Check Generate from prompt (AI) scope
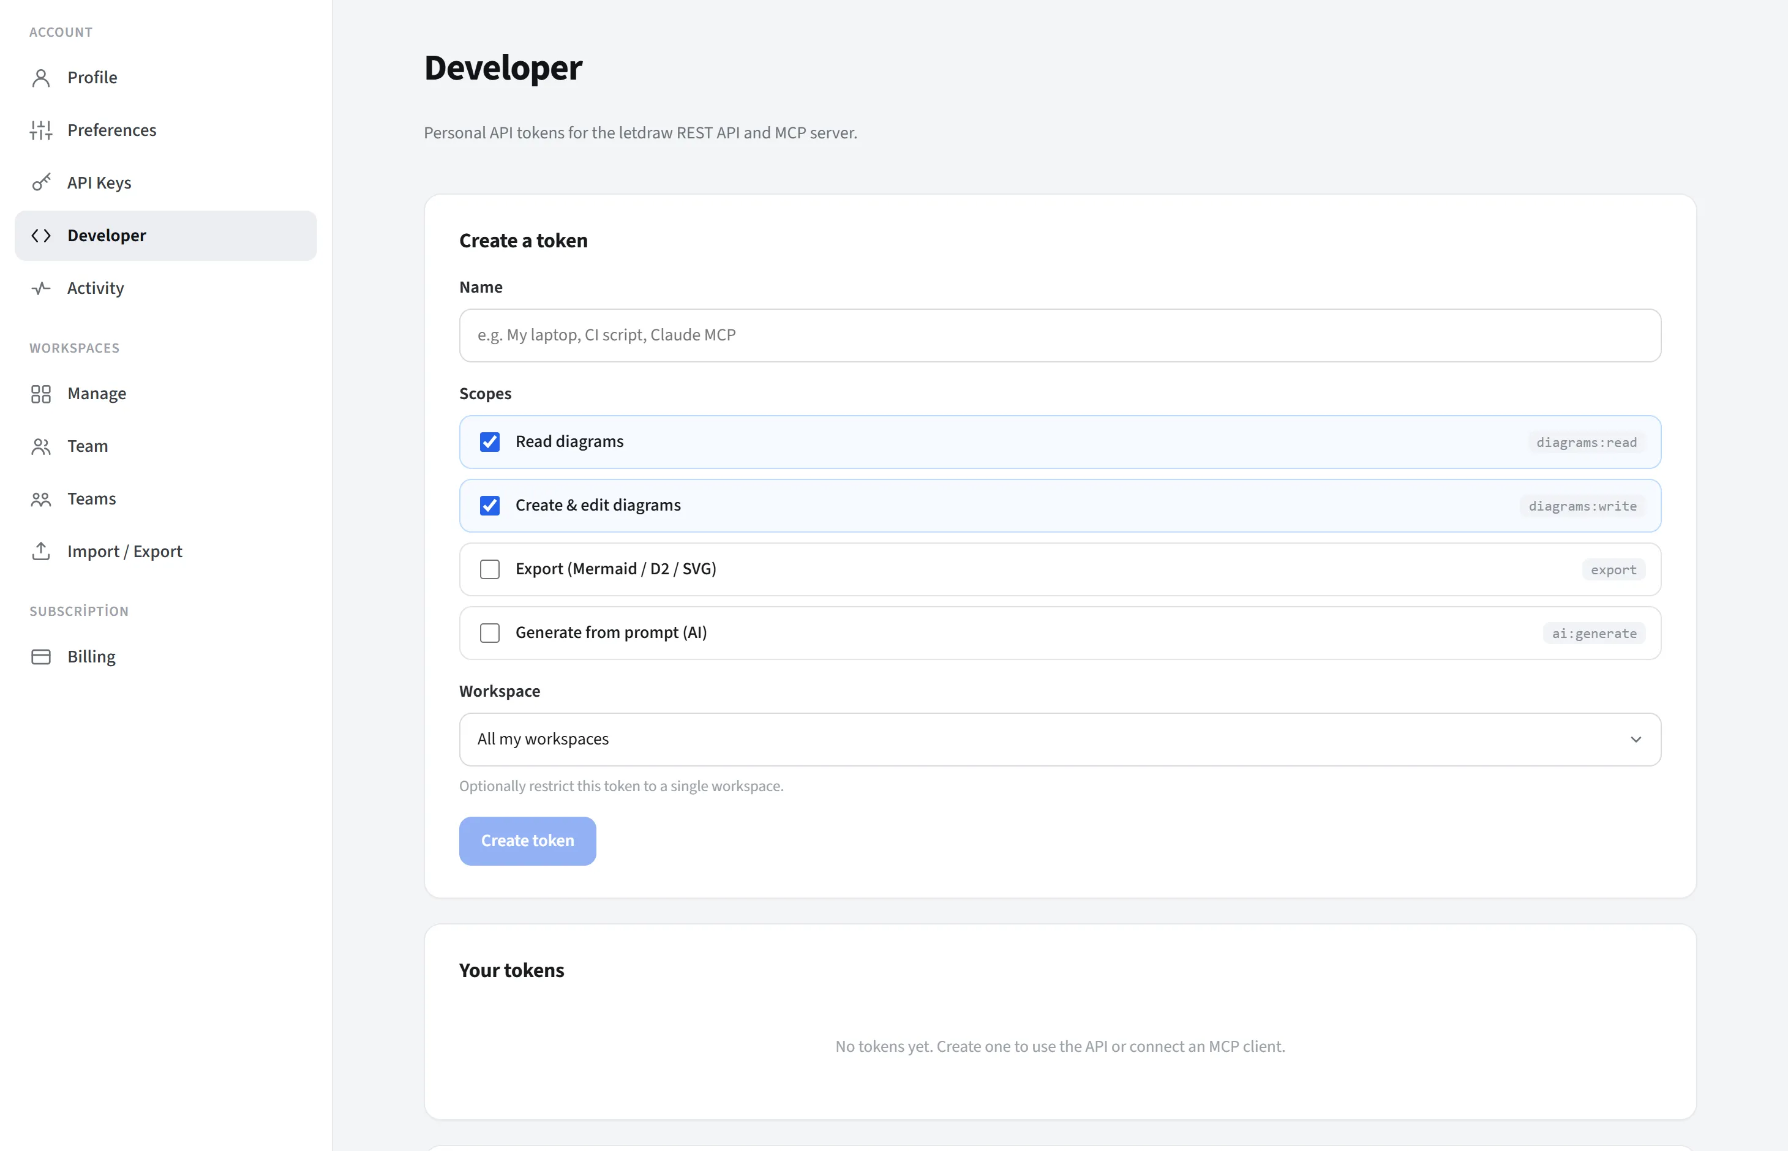The width and height of the screenshot is (1788, 1151). click(490, 632)
